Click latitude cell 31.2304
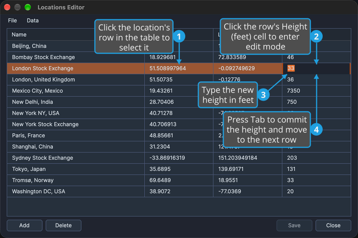Viewport: 358px width, 238px height. point(179,146)
